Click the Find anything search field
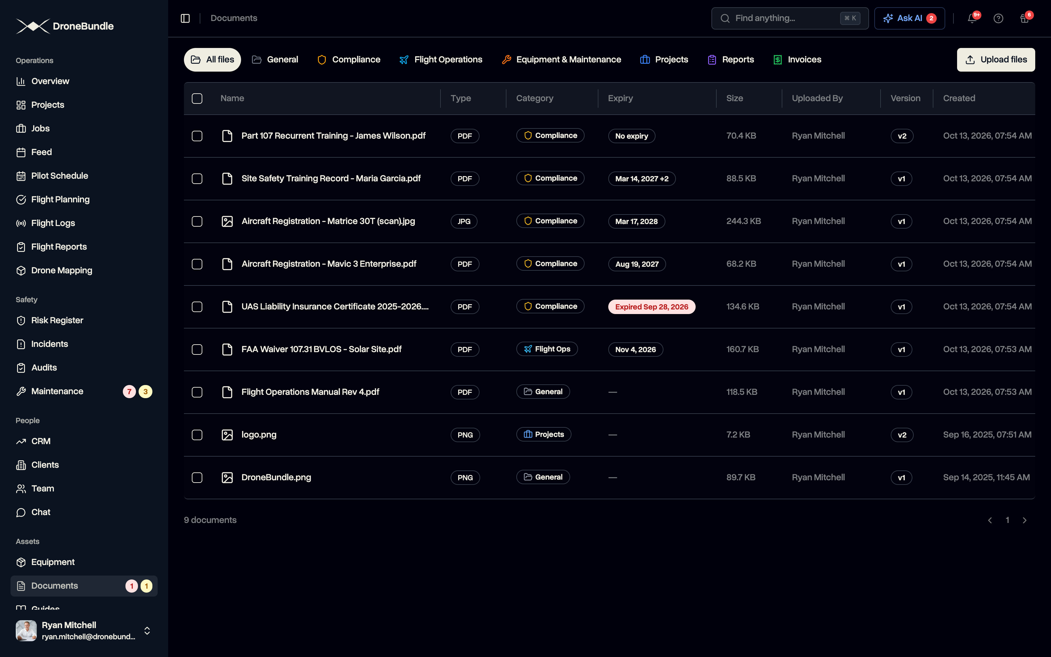The image size is (1051, 657). 790,18
